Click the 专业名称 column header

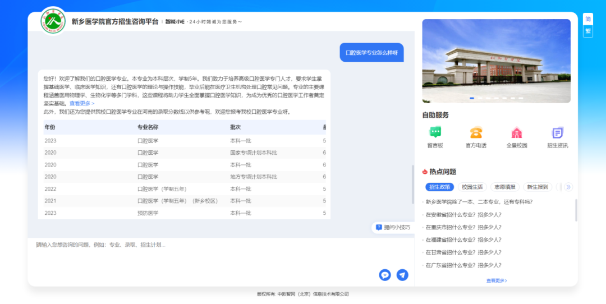click(148, 127)
